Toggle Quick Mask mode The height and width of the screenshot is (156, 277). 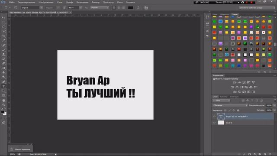3,118
